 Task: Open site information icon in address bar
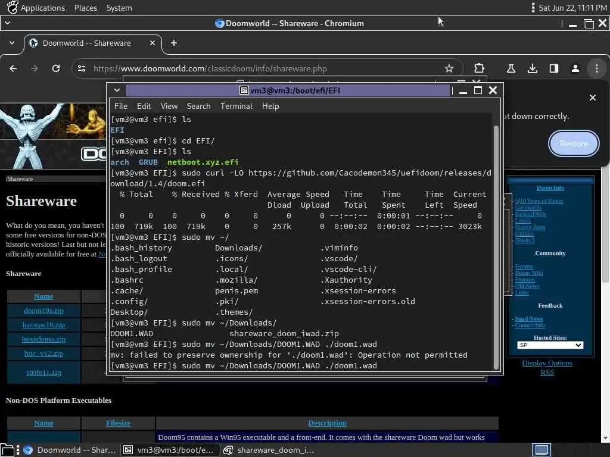(x=82, y=68)
